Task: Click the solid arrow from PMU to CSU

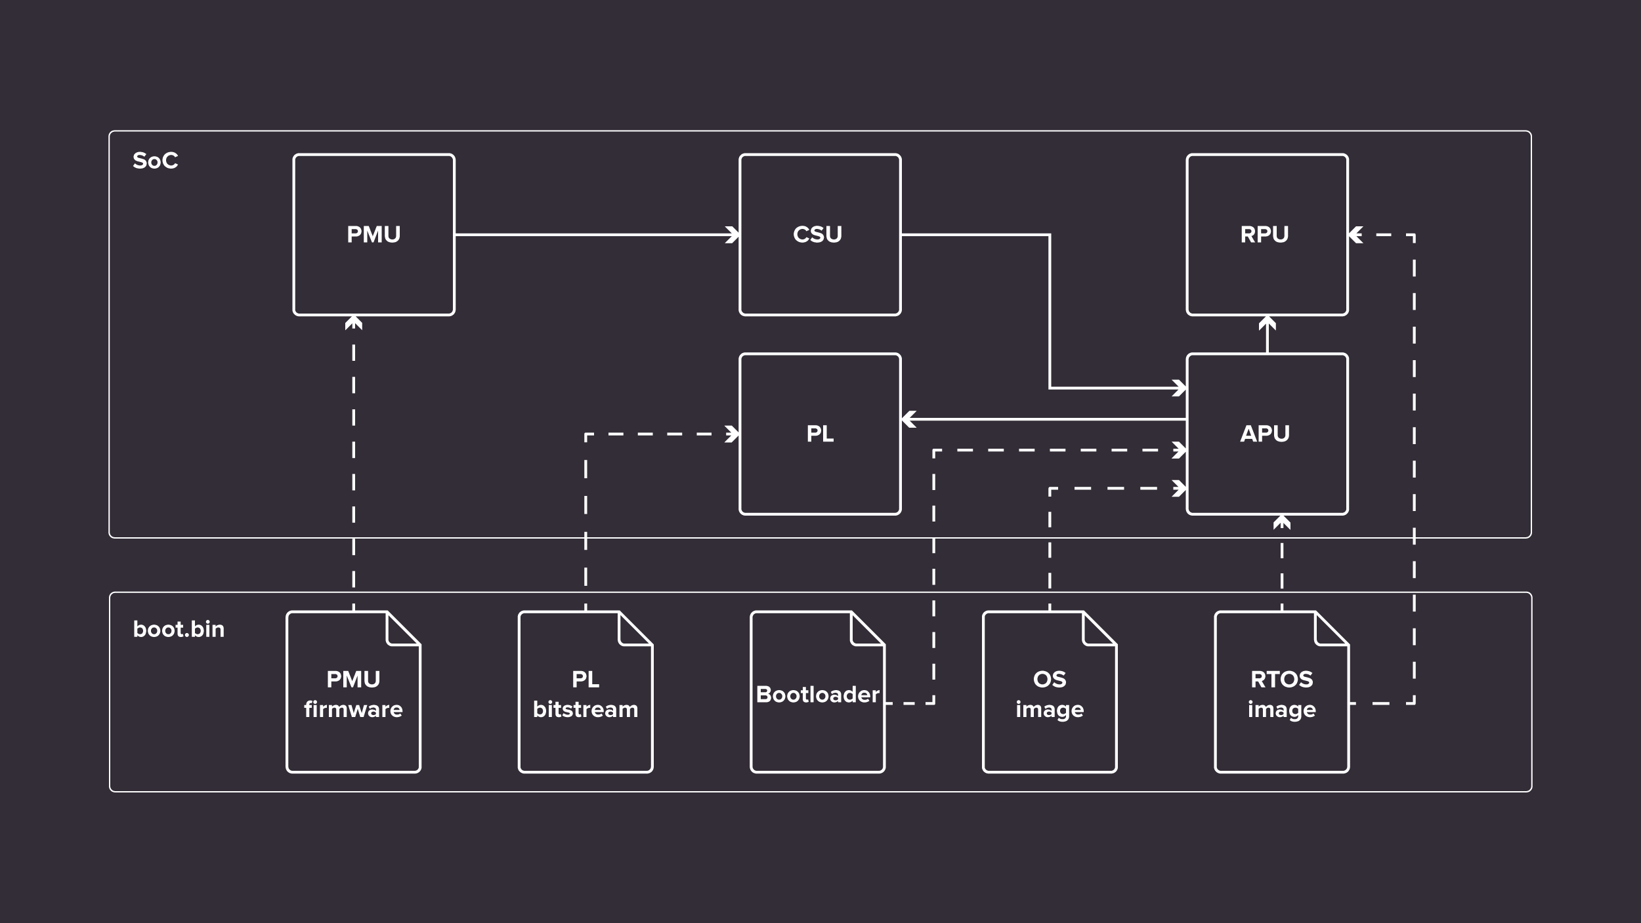Action: coord(597,234)
